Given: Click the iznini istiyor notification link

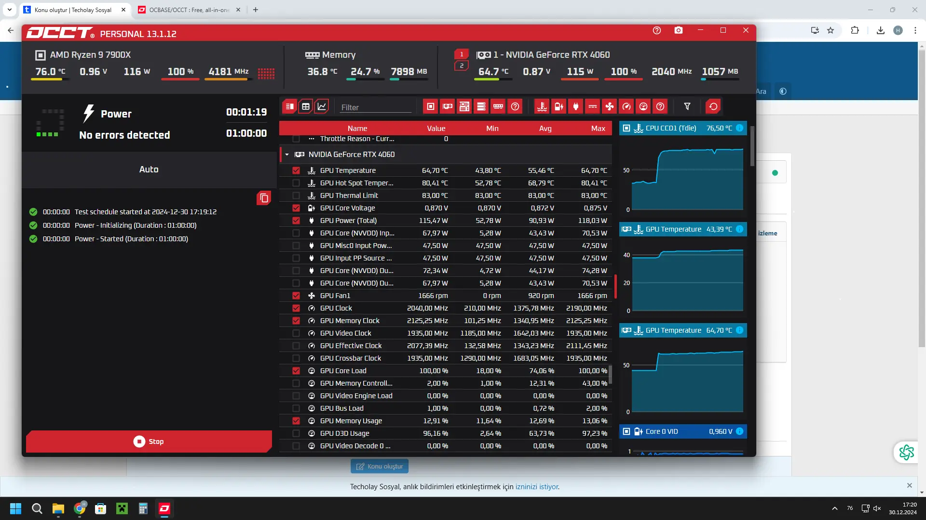Looking at the screenshot, I should [537, 487].
